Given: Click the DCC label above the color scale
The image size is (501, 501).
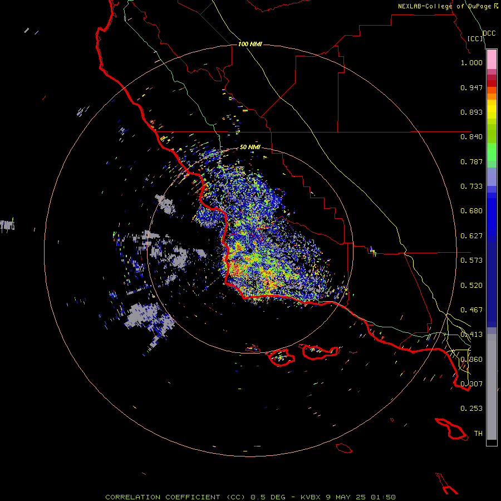Looking at the screenshot, I should (489, 33).
